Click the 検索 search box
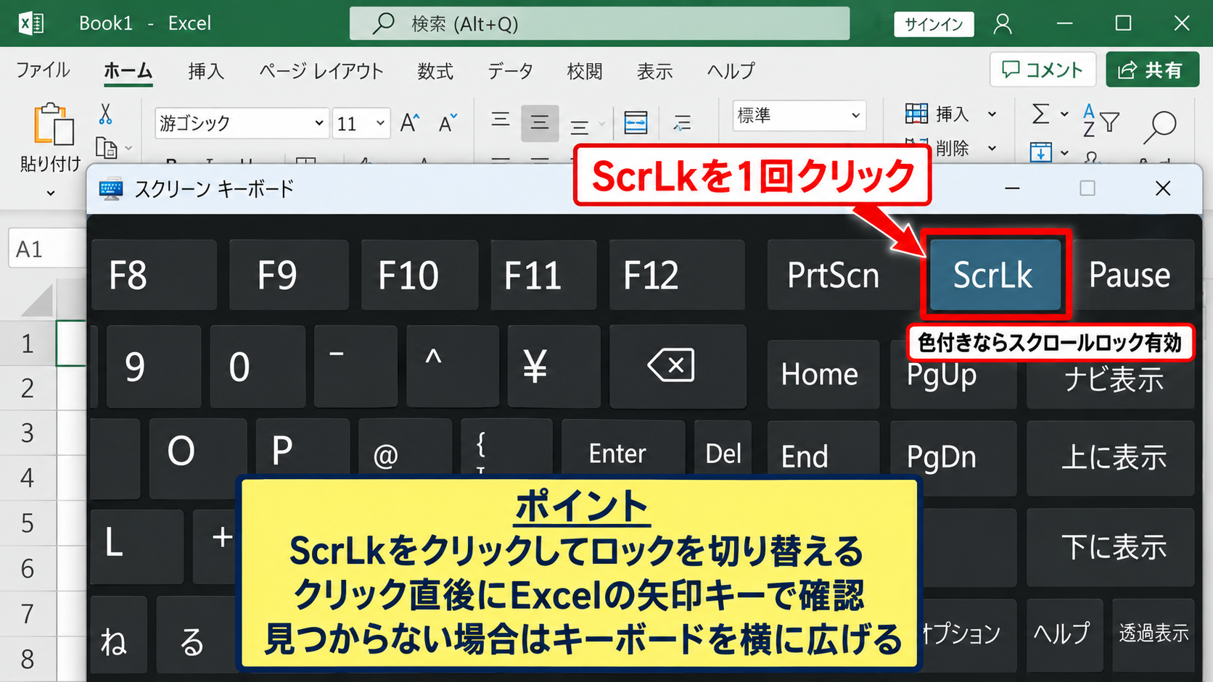This screenshot has height=682, width=1213. [x=599, y=24]
